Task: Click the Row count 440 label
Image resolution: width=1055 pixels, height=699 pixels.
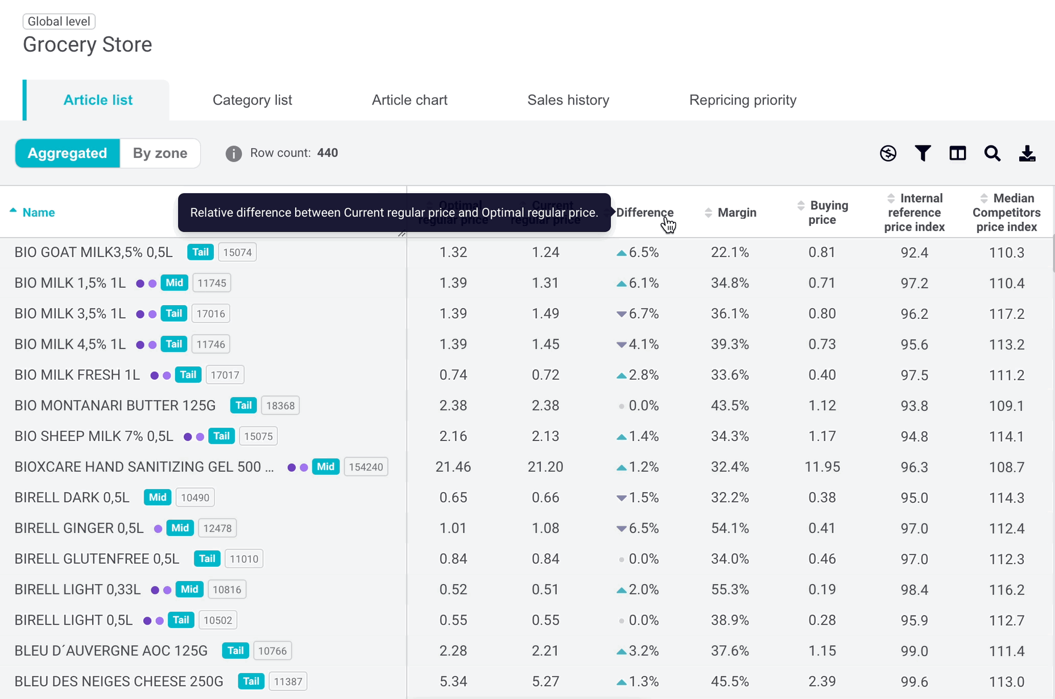Action: (x=294, y=153)
